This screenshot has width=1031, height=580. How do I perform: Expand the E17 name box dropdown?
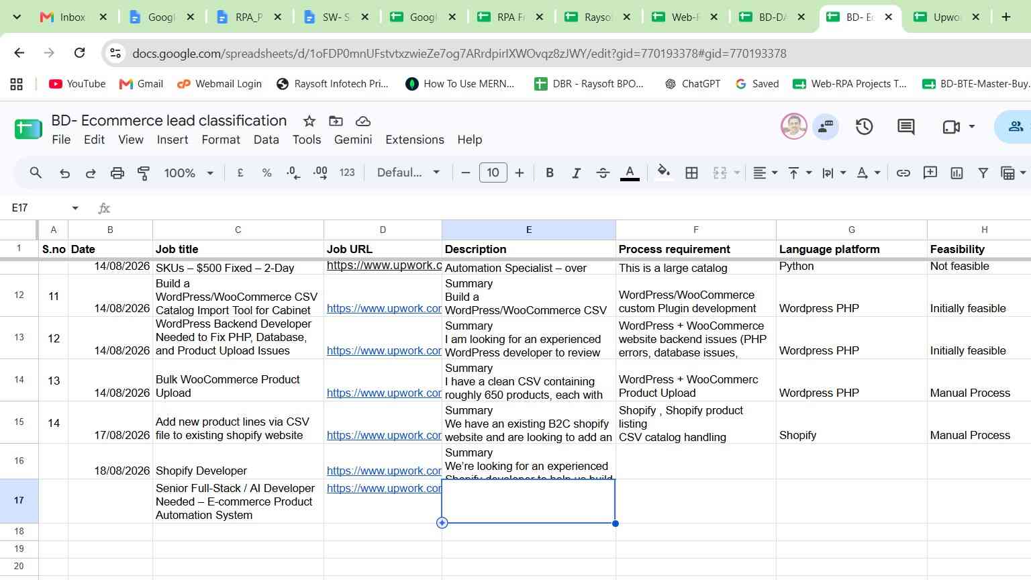75,208
